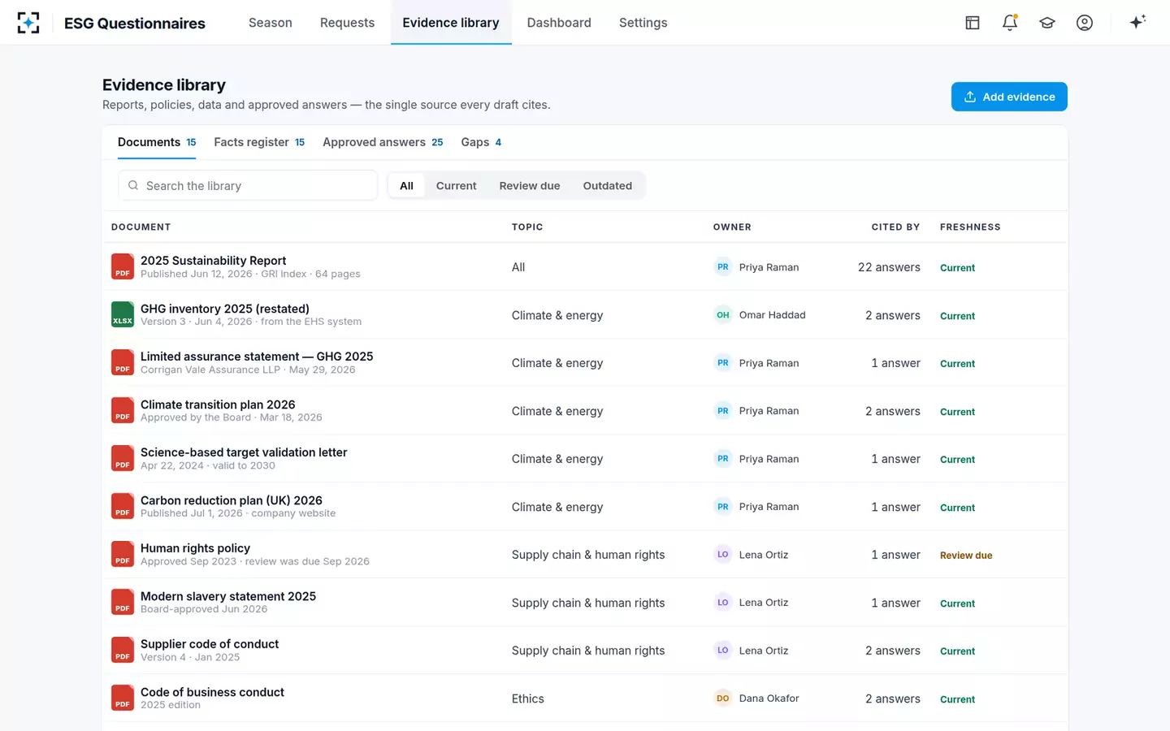This screenshot has height=731, width=1170.
Task: Click the Add evidence button
Action: pyautogui.click(x=1009, y=97)
